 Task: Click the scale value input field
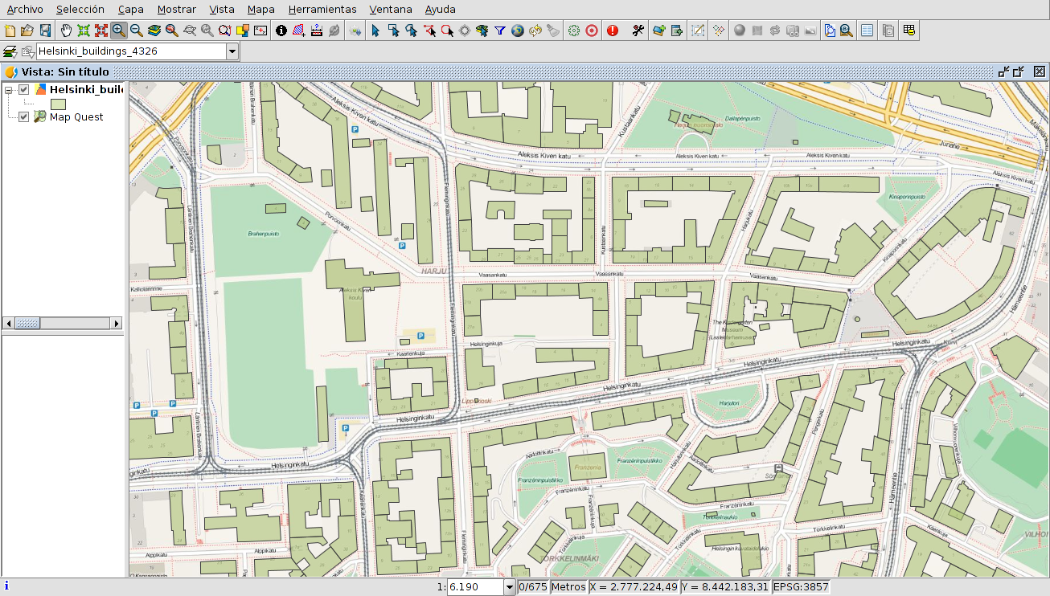click(474, 587)
